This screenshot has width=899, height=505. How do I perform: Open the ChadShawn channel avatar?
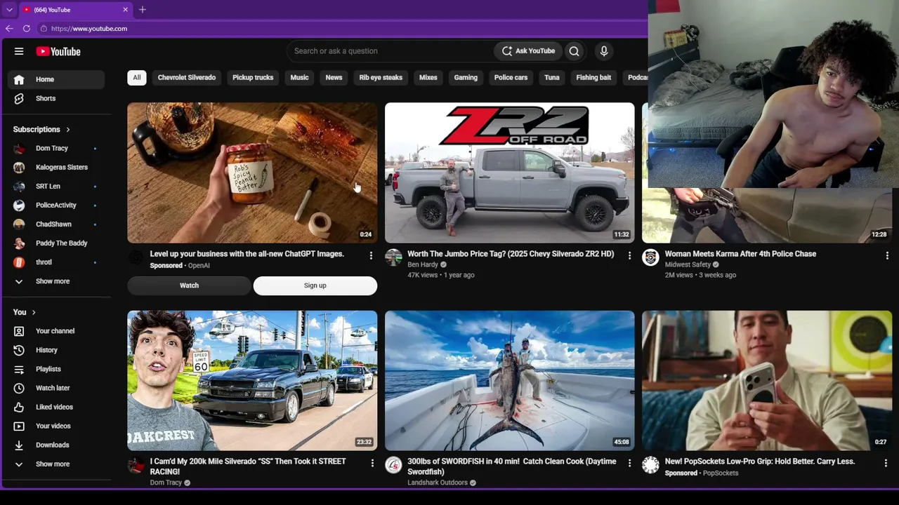click(x=19, y=224)
